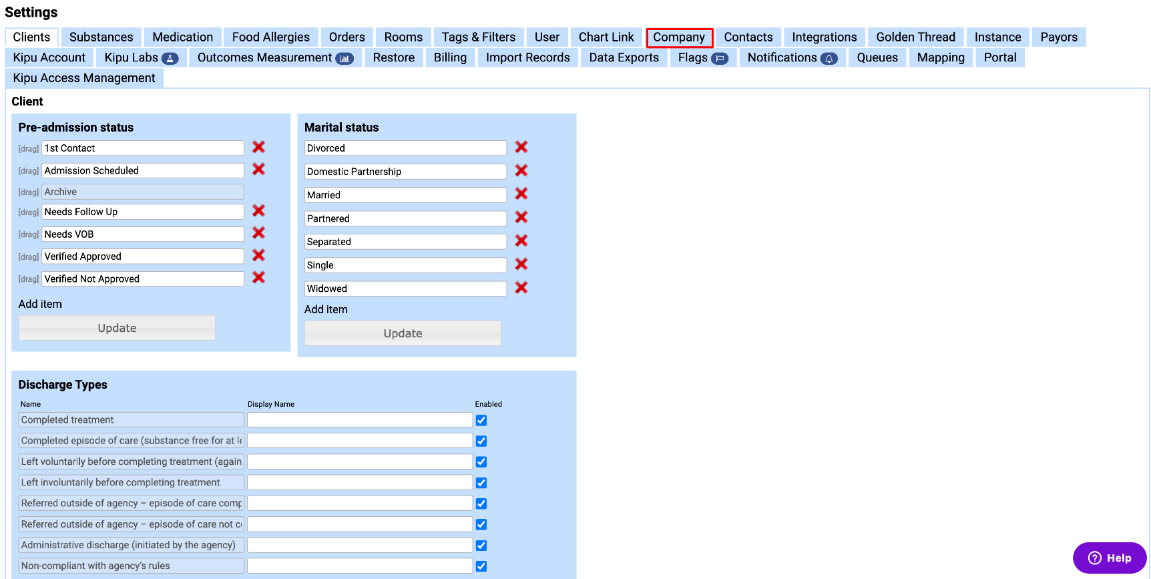Click Update under Pre-admission status
The width and height of the screenshot is (1151, 579).
click(117, 328)
